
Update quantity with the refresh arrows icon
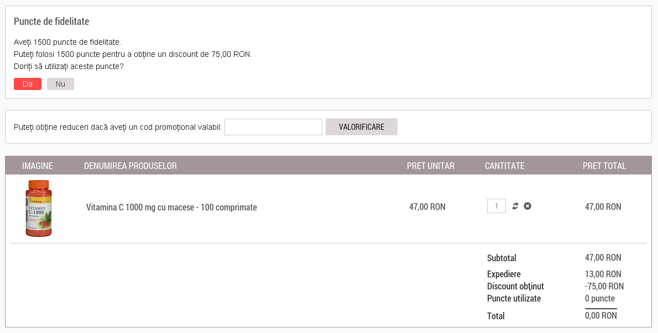pyautogui.click(x=515, y=206)
